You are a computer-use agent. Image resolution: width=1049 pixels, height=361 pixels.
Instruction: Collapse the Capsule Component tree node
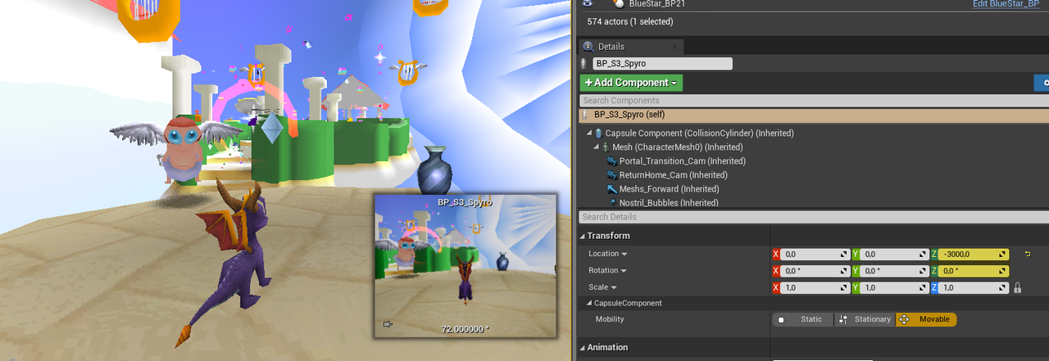[x=588, y=133]
